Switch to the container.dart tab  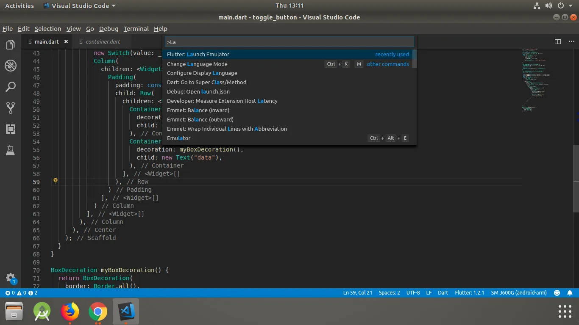click(103, 41)
